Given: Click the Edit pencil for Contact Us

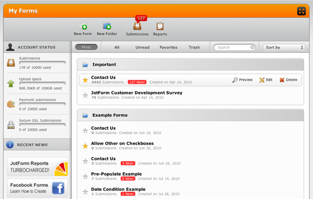Looking at the screenshot, I should tap(266, 80).
